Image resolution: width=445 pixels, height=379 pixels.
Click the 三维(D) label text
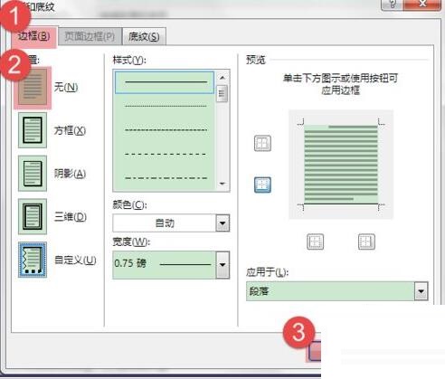click(x=71, y=217)
